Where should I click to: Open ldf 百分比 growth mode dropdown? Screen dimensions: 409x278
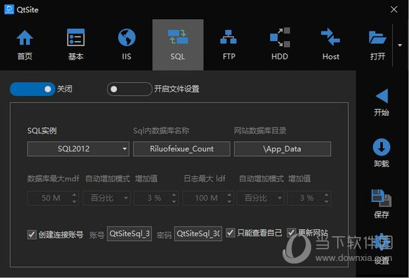[x=261, y=198]
